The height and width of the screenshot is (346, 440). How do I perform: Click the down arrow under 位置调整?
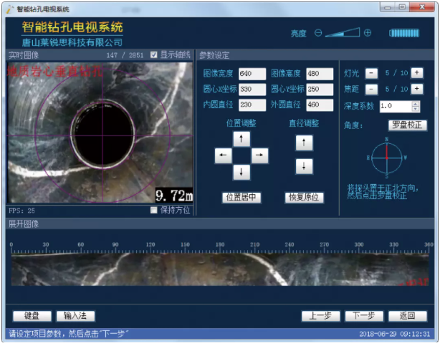click(241, 172)
